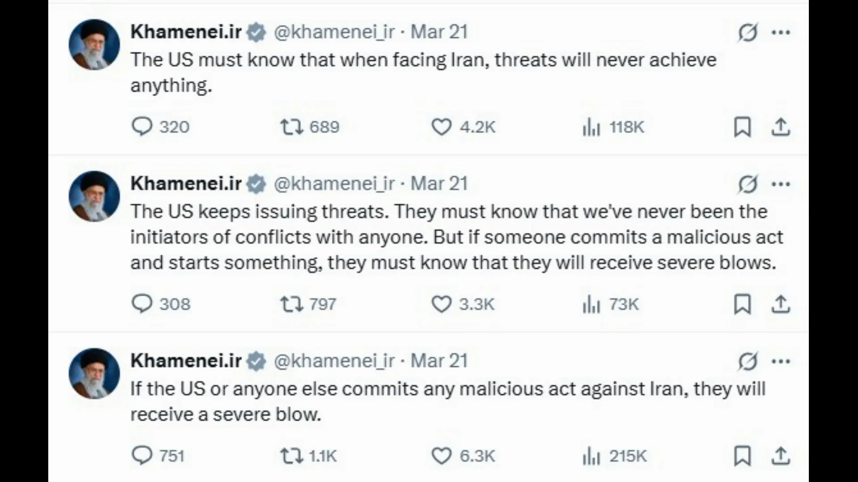Open replies on the bottom tweet
This screenshot has width=858, height=482.
coord(142,456)
